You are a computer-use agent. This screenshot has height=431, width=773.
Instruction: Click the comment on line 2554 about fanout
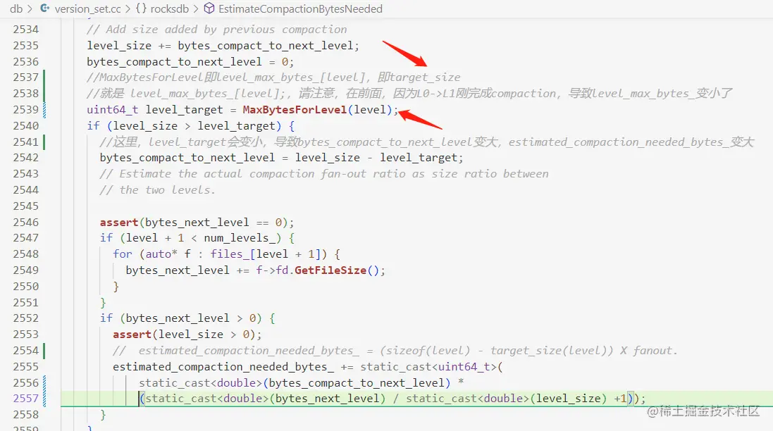point(395,351)
